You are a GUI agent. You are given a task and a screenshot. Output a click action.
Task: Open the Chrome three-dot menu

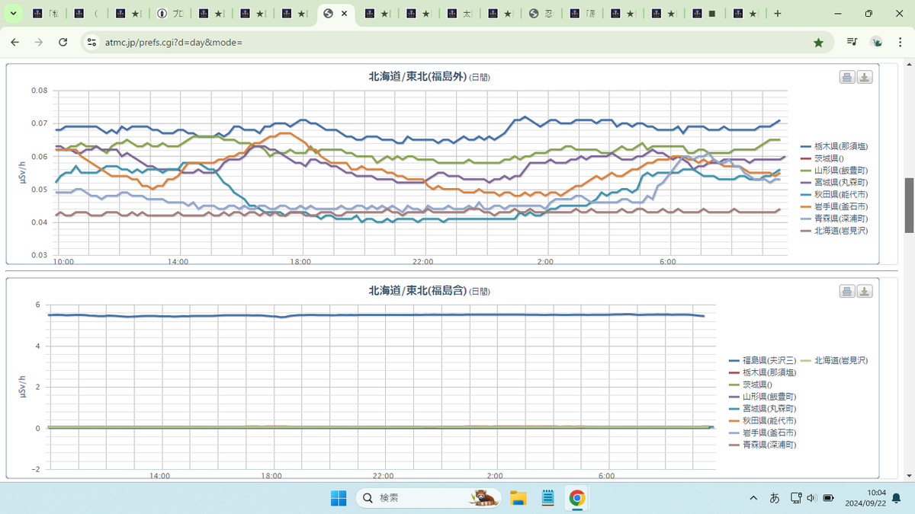pos(901,43)
